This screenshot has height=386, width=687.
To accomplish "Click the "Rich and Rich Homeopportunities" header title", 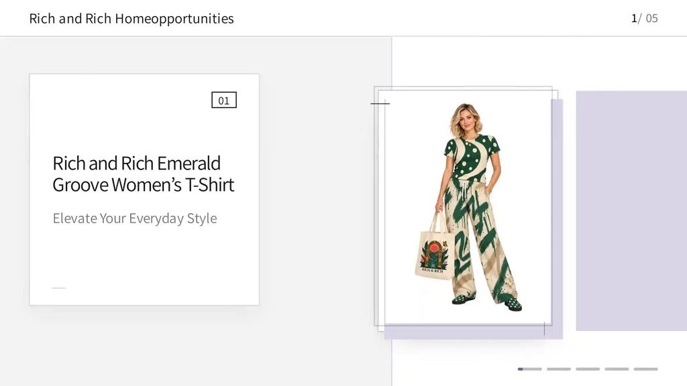I will 131,18.
